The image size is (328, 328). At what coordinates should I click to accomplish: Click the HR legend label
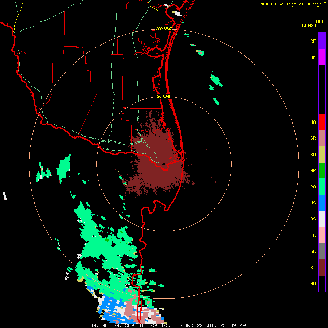point(313,171)
